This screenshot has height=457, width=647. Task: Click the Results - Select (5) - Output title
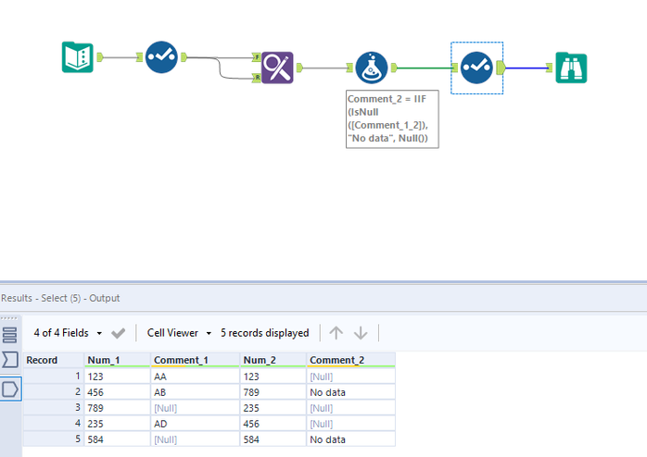click(60, 298)
